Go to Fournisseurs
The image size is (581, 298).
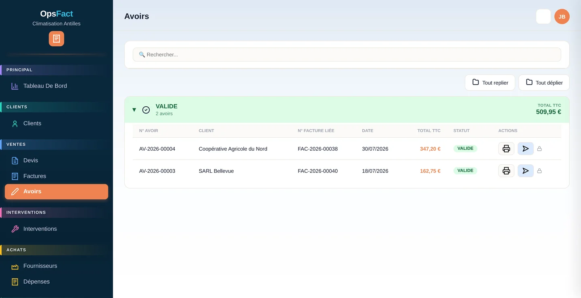click(x=56, y=266)
